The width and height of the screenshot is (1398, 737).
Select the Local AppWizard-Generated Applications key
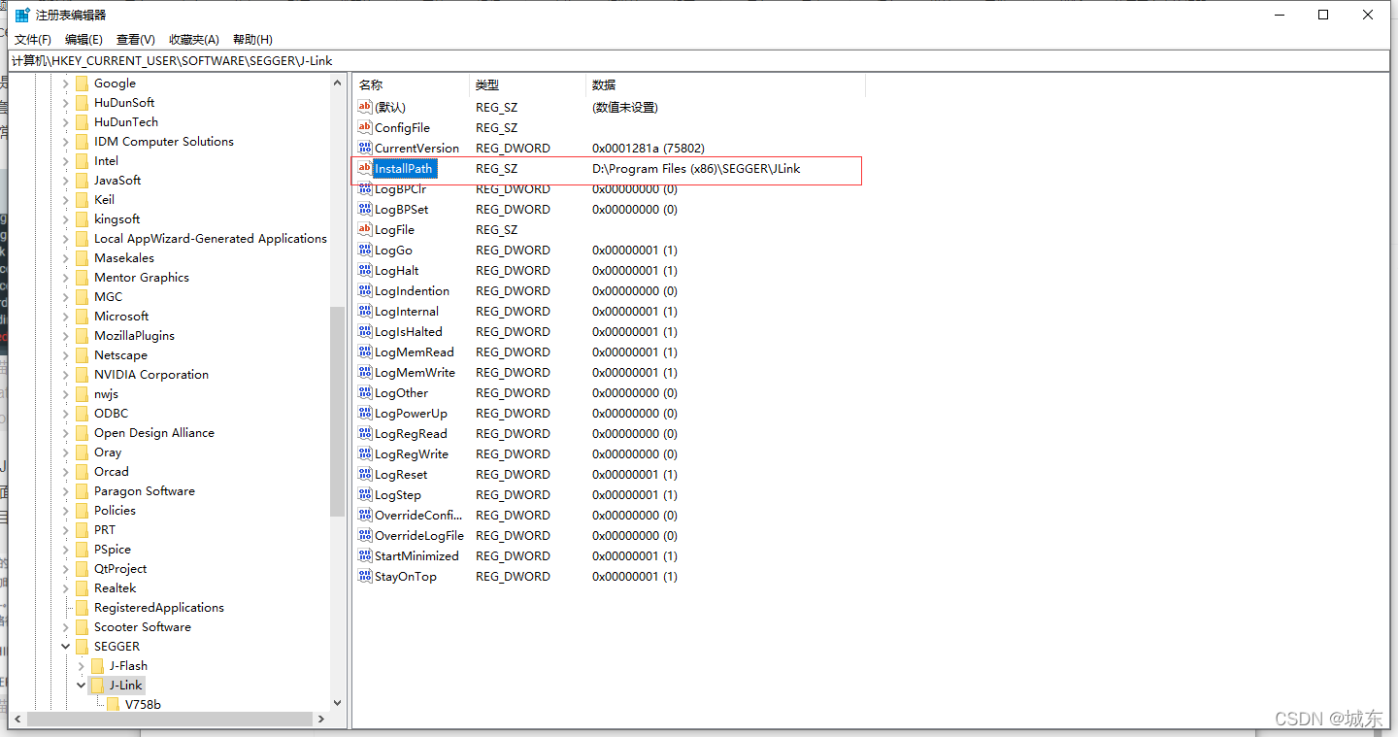pyautogui.click(x=211, y=238)
